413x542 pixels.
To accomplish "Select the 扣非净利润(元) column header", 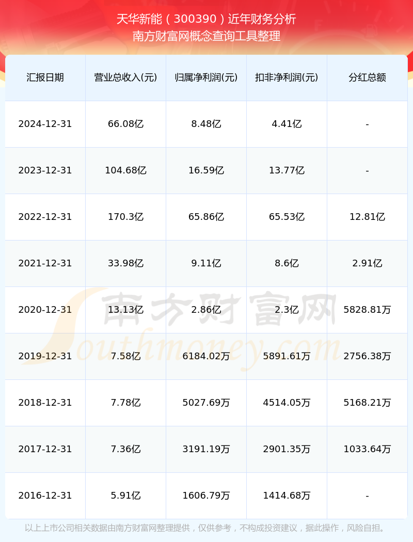I will coord(287,77).
